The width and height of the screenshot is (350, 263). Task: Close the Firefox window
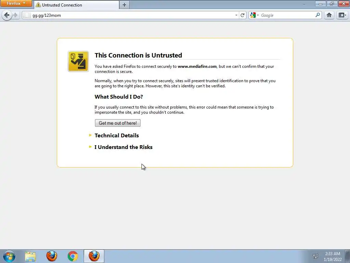pyautogui.click(x=344, y=3)
